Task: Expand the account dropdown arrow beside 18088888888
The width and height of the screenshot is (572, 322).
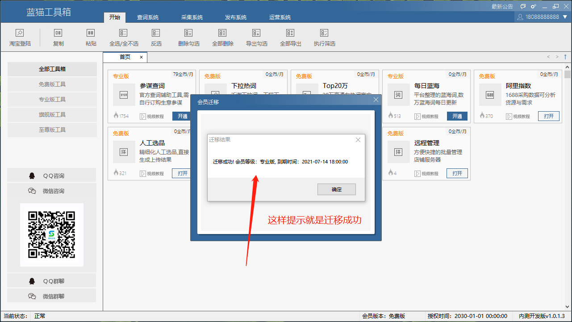Action: coord(565,17)
